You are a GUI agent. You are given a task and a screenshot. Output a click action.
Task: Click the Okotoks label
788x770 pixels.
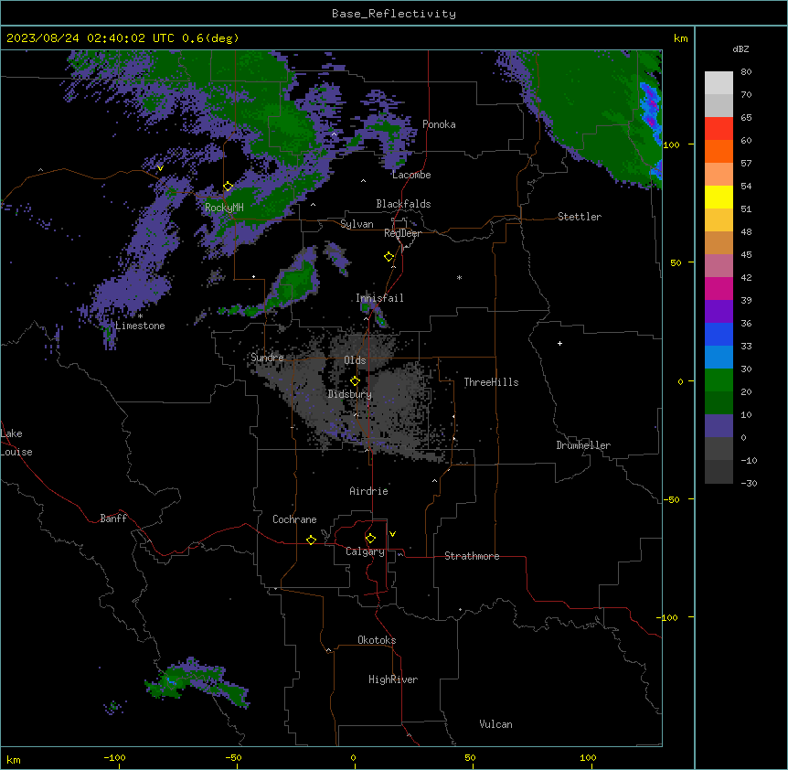pyautogui.click(x=377, y=640)
